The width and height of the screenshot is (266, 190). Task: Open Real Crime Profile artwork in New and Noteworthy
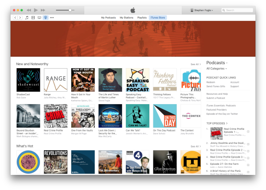point(56,116)
